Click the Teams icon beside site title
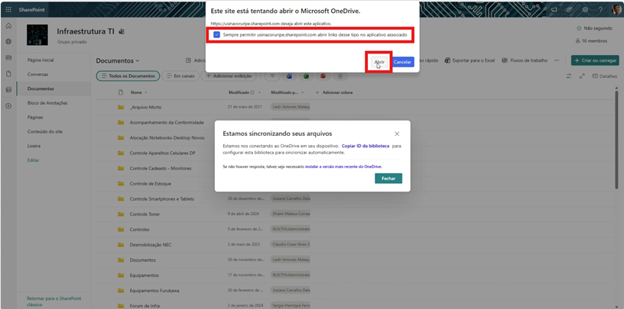The image size is (624, 309). (x=122, y=32)
